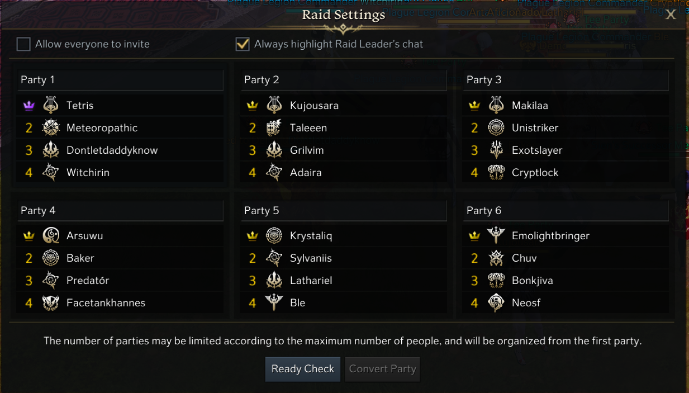Select the Party 1 header
Viewport: 689px width, 393px height.
click(120, 80)
